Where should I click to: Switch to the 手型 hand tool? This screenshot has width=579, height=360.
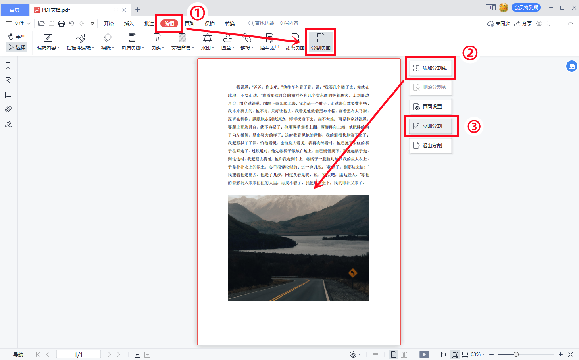pyautogui.click(x=16, y=36)
